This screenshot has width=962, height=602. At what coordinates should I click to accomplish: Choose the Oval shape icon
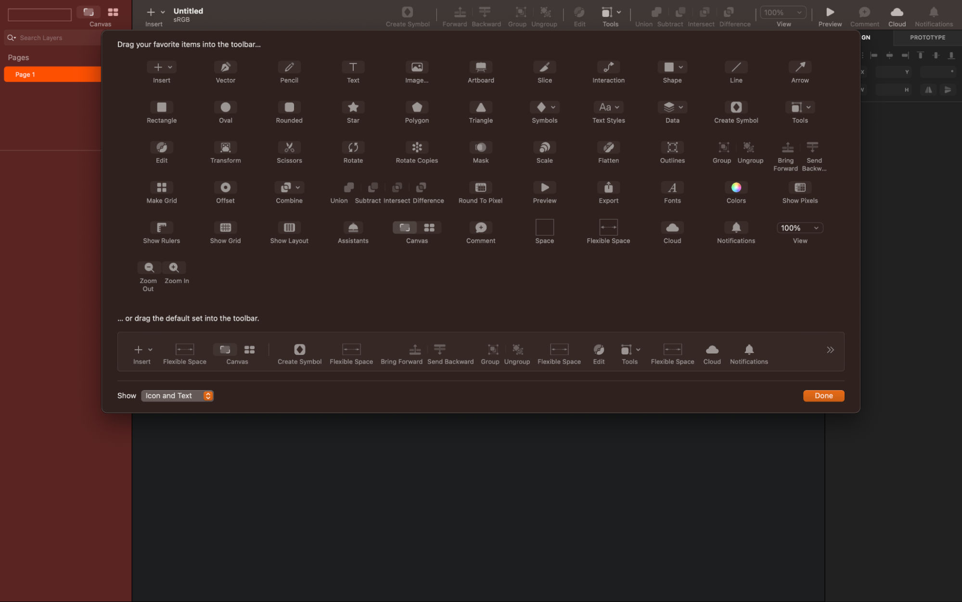click(x=225, y=107)
